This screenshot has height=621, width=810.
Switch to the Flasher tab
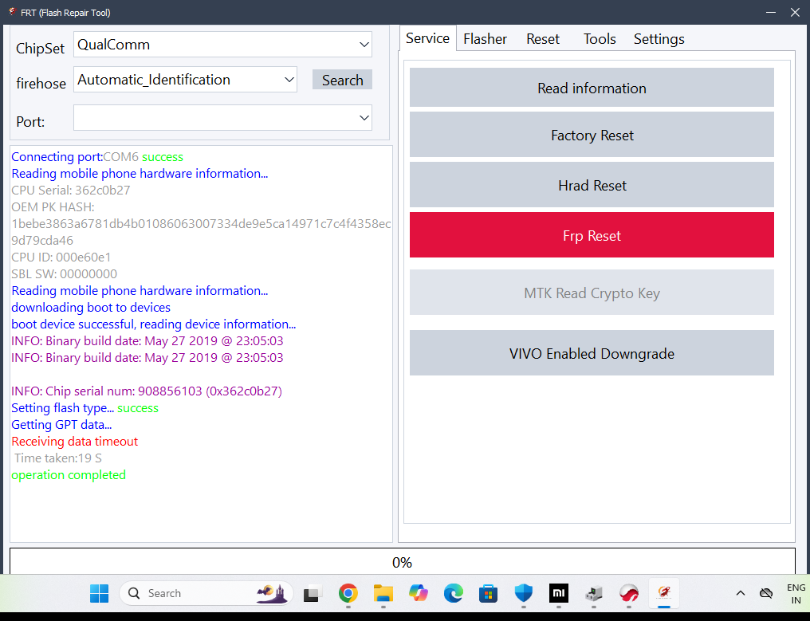[485, 39]
